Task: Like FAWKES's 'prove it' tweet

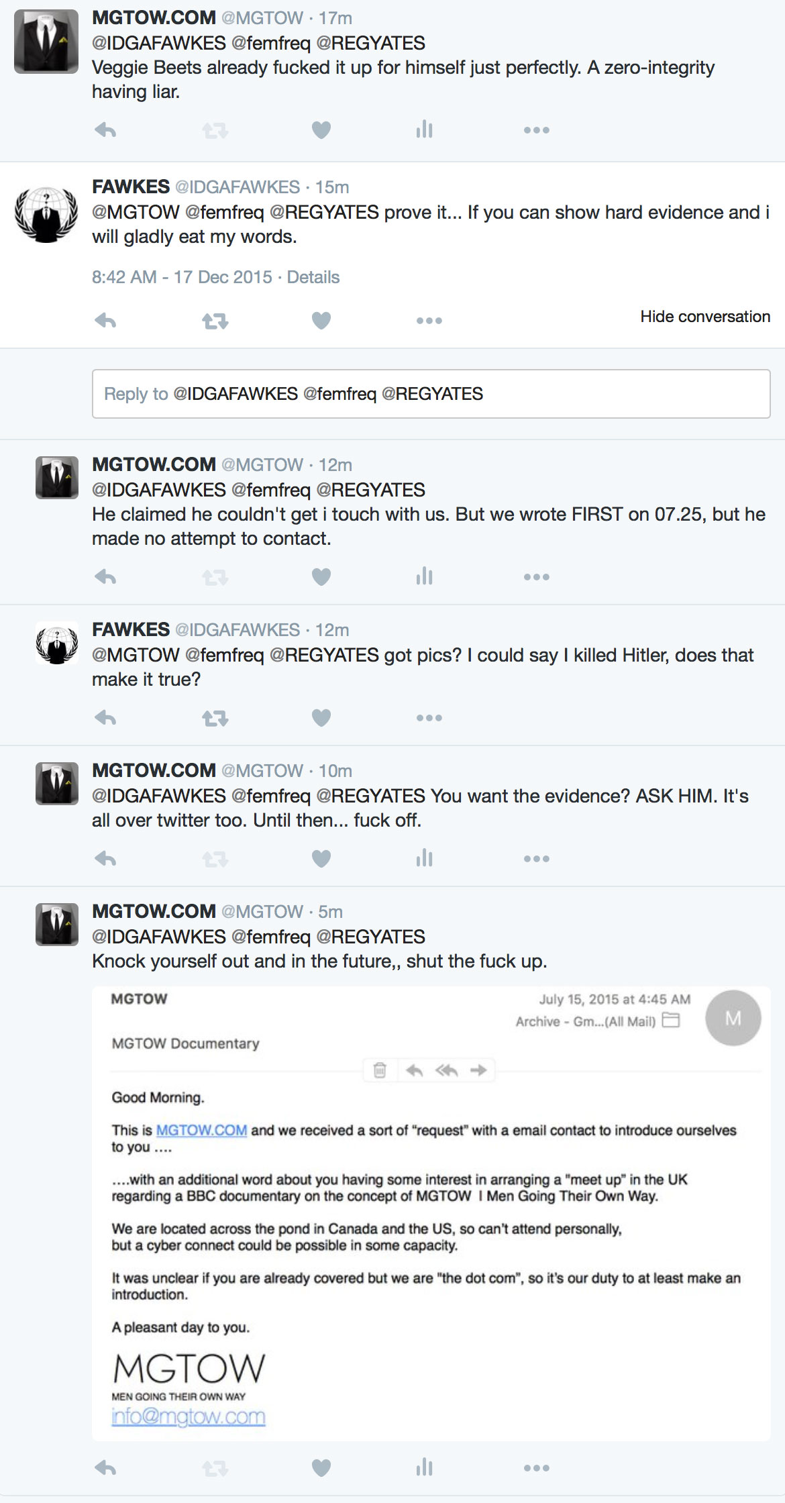Action: [x=321, y=321]
